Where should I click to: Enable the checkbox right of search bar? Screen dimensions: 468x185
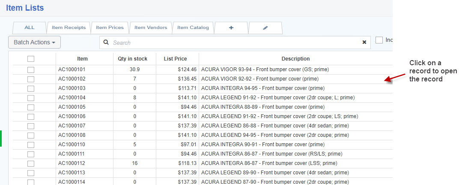tap(379, 40)
